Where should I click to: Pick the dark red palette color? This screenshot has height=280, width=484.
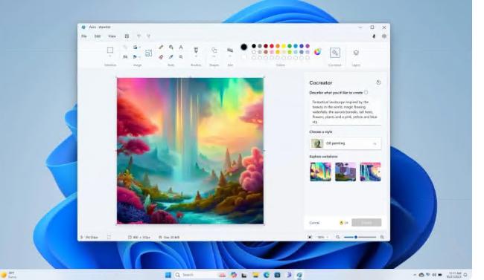point(266,46)
